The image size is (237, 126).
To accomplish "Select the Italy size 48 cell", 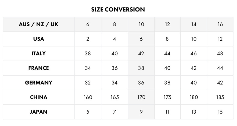I will pos(220,54).
